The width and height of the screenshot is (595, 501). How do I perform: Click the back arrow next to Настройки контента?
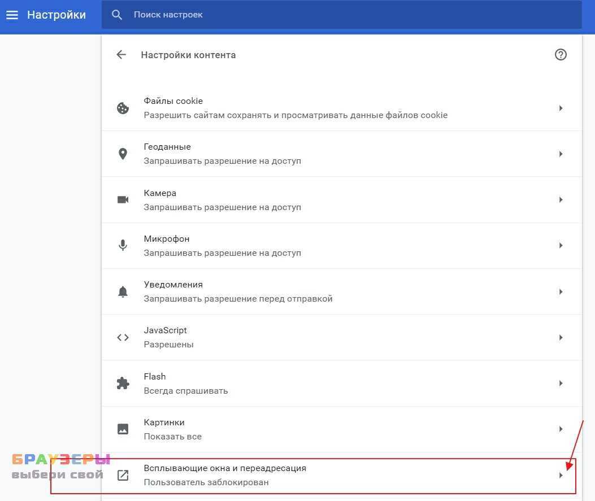121,55
